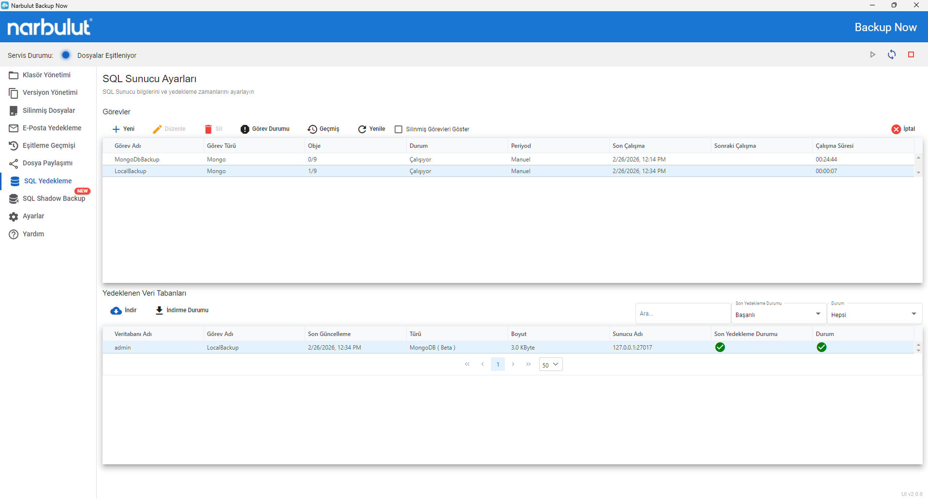Viewport: 928px width, 499px height.
Task: Click Yenile to refresh task list
Action: click(x=371, y=129)
